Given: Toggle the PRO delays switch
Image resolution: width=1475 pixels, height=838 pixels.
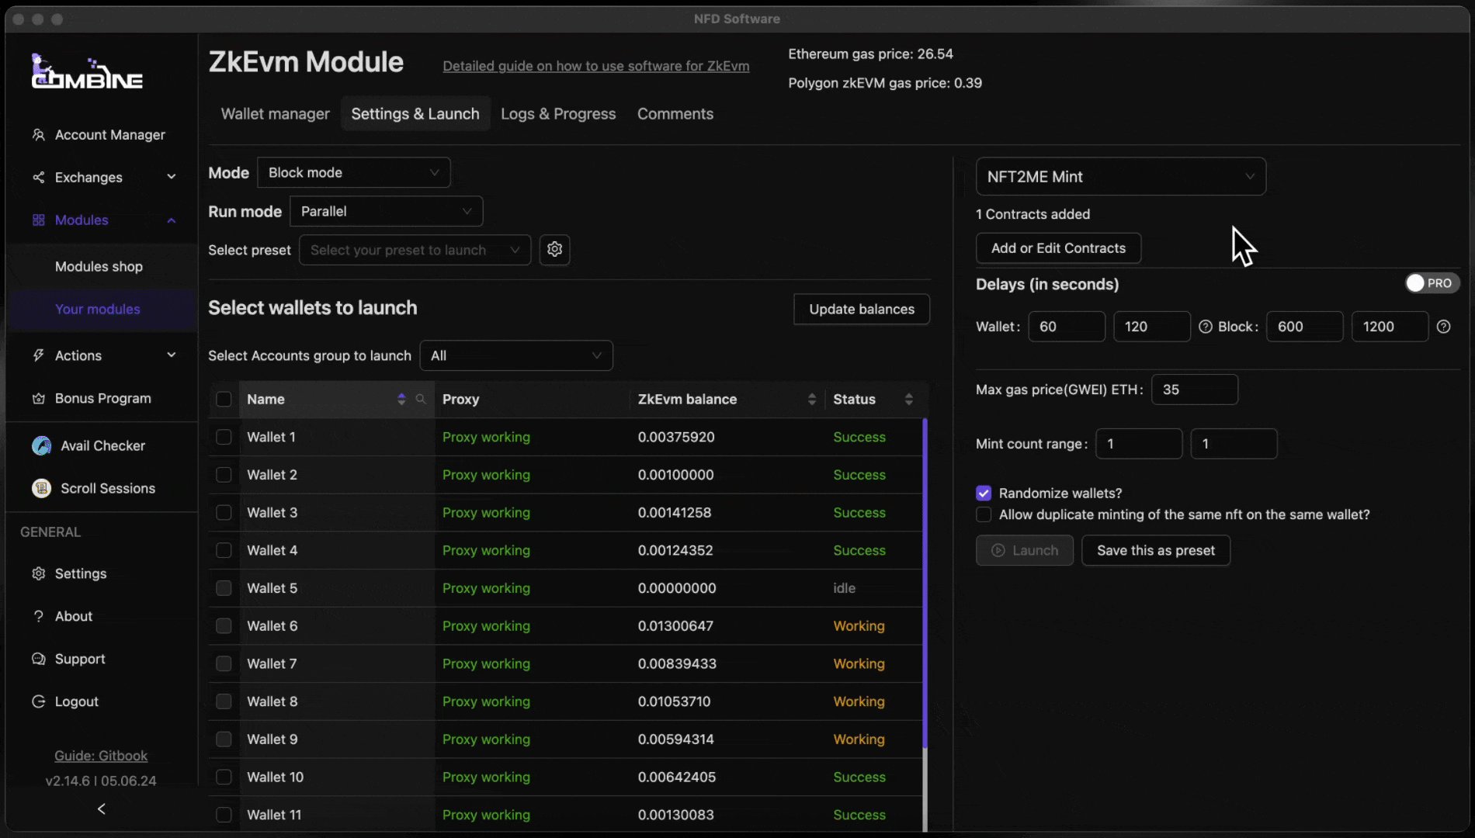Looking at the screenshot, I should coord(1431,283).
